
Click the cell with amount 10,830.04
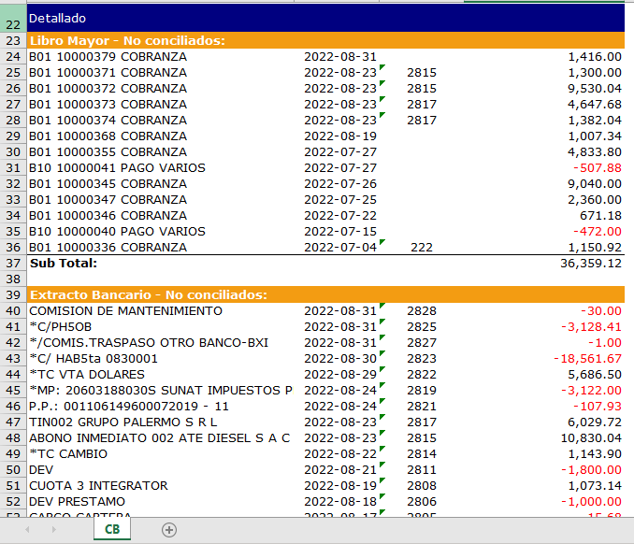[x=587, y=437]
